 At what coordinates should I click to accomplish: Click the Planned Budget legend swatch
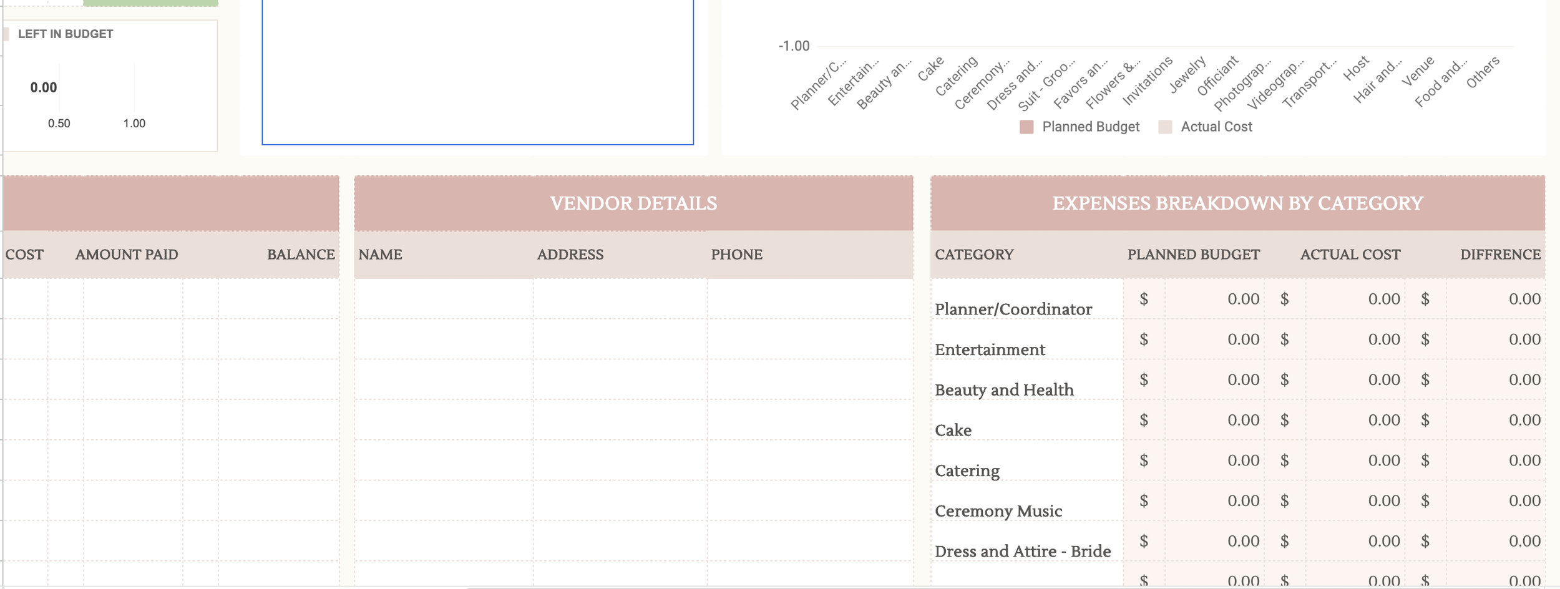pos(1027,127)
